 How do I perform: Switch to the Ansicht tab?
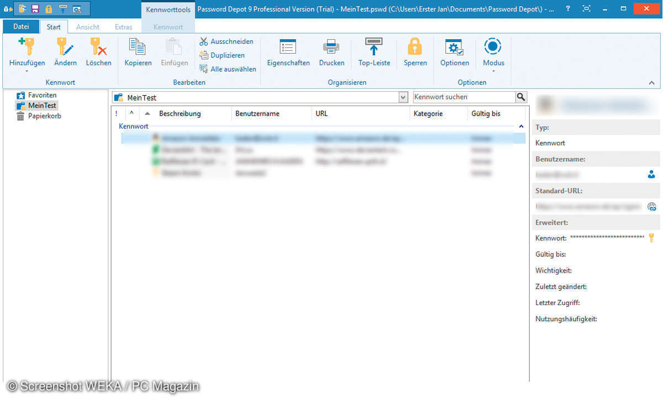pyautogui.click(x=88, y=27)
